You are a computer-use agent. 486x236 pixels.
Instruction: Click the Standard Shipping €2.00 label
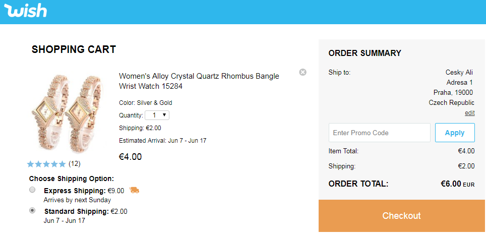click(x=86, y=211)
